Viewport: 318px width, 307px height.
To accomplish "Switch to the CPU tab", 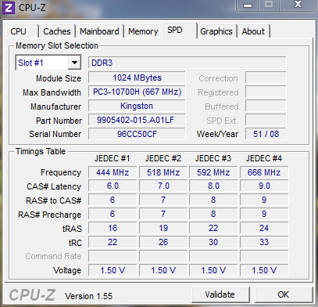I will click(22, 31).
